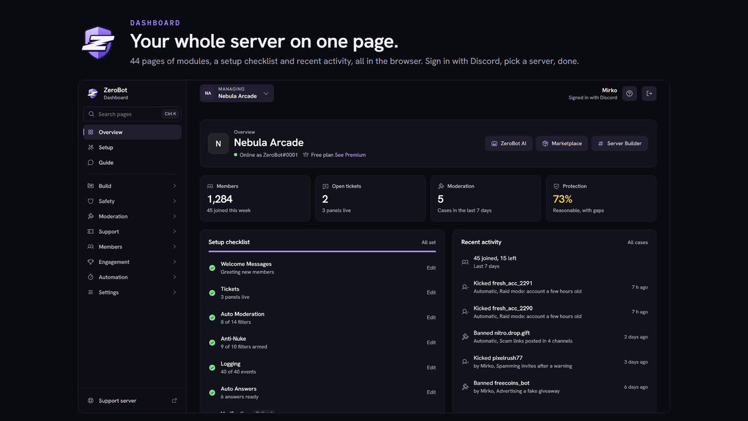The width and height of the screenshot is (748, 421).
Task: Click the hammer icon beside Banned nitro.drop.gift
Action: [x=465, y=337]
